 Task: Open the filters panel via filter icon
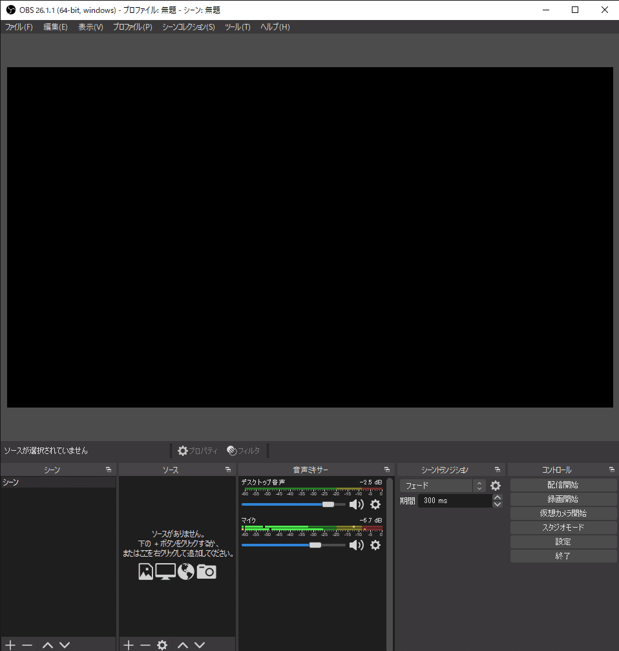[244, 450]
